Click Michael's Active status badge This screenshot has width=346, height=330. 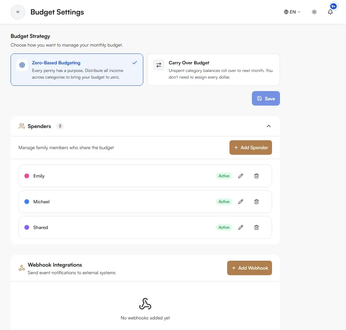224,202
